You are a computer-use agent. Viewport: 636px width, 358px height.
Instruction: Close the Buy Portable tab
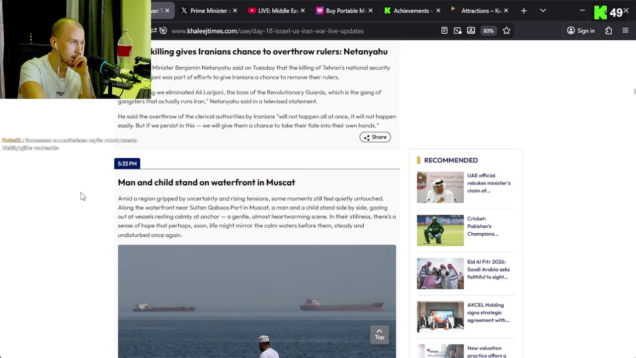pos(370,10)
